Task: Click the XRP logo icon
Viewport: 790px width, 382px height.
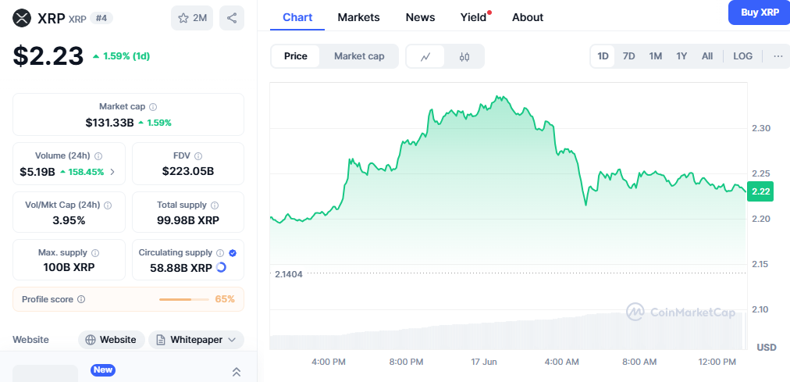Action: (x=22, y=18)
